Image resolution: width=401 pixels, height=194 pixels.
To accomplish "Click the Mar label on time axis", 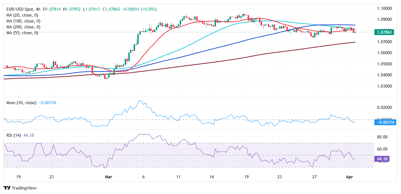I will (x=109, y=177).
